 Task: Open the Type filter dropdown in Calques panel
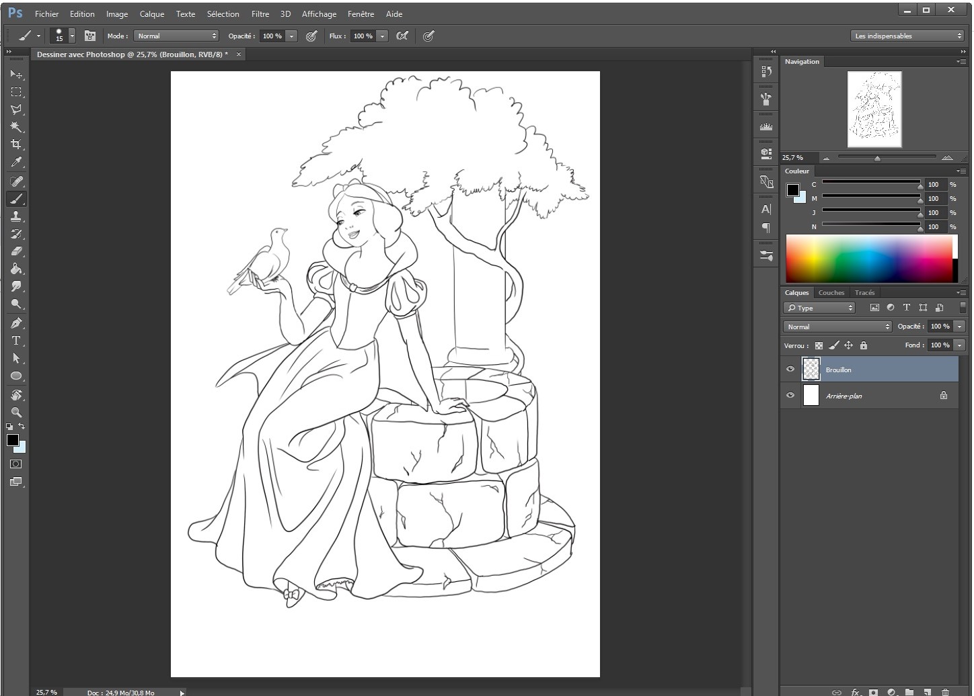[818, 307]
